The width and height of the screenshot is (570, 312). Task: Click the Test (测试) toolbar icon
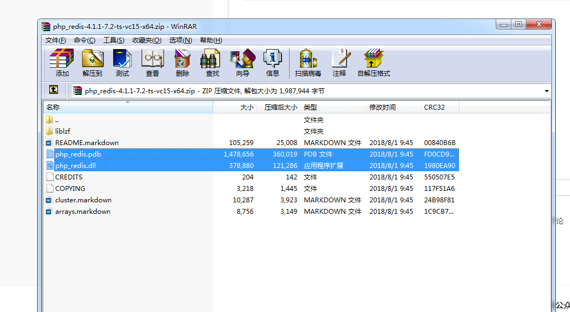[122, 58]
